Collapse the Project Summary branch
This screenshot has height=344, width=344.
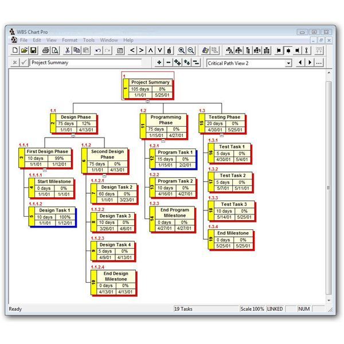click(148, 101)
